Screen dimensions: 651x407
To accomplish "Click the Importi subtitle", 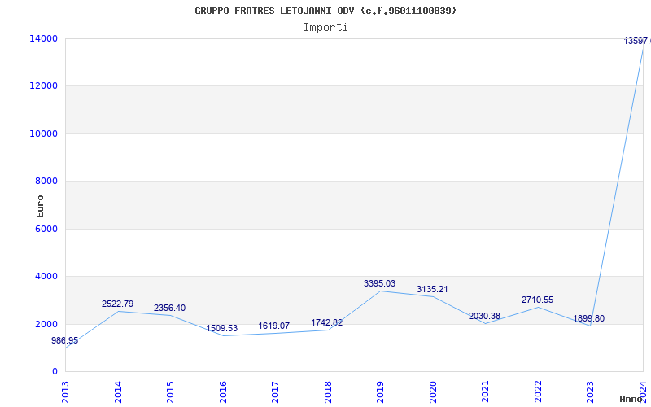I will pos(325,28).
